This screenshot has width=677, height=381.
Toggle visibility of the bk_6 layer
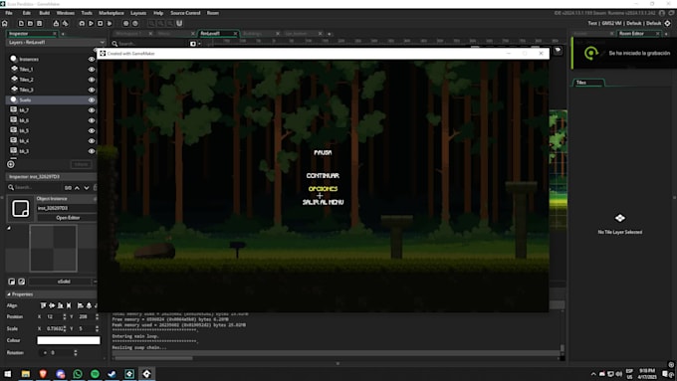(x=92, y=120)
